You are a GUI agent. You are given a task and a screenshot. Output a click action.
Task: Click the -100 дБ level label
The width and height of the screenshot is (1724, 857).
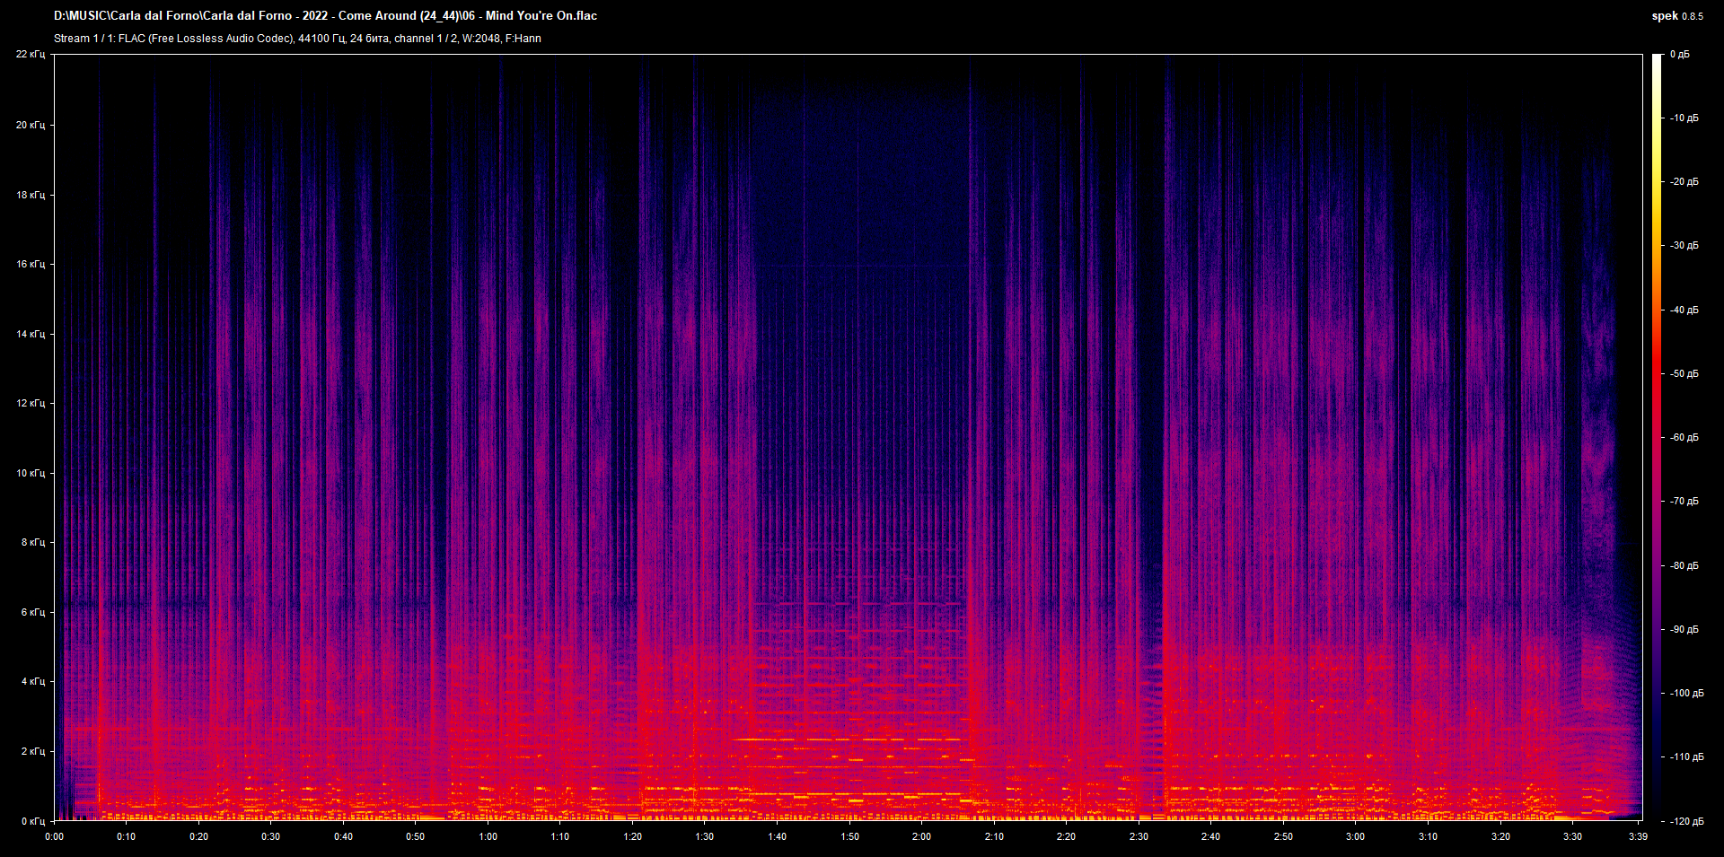1686,694
